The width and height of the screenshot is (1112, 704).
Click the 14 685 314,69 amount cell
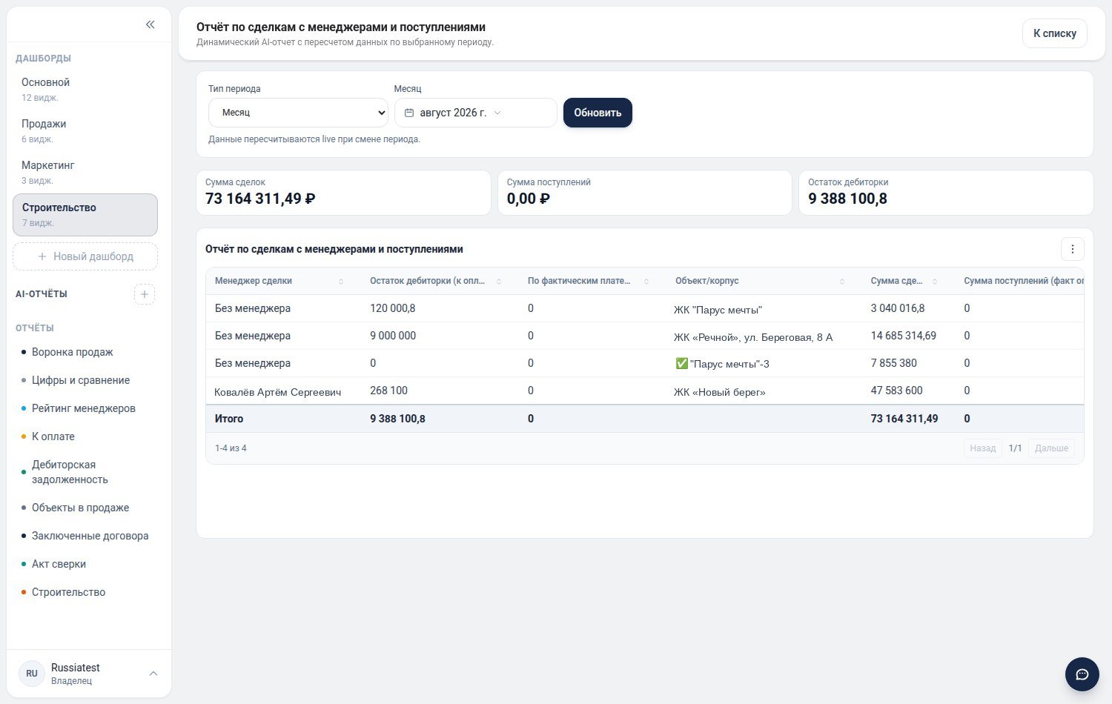point(904,336)
